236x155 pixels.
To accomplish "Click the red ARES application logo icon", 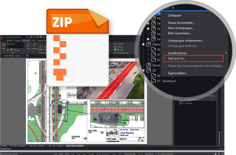I will pyautogui.click(x=2, y=38).
